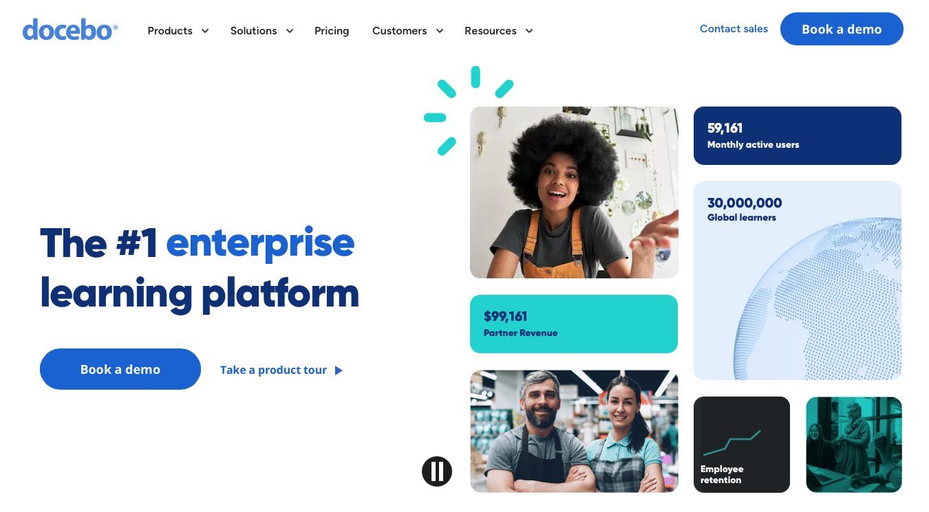Click the Take a product tour link

[273, 370]
